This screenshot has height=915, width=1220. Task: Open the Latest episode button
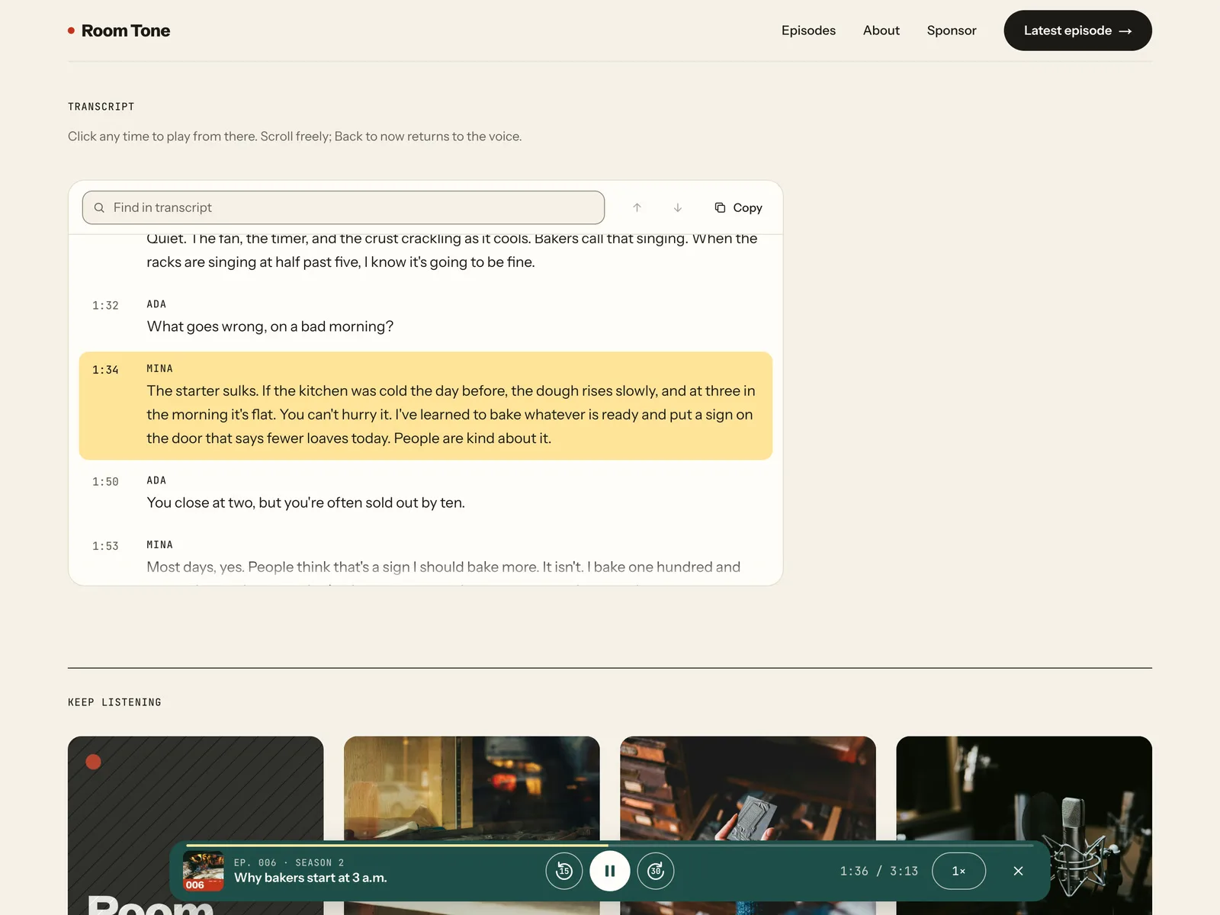pyautogui.click(x=1077, y=30)
